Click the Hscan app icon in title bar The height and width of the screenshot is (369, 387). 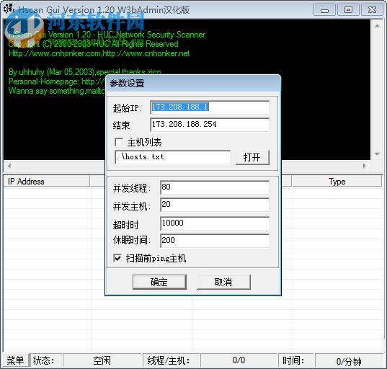click(9, 9)
